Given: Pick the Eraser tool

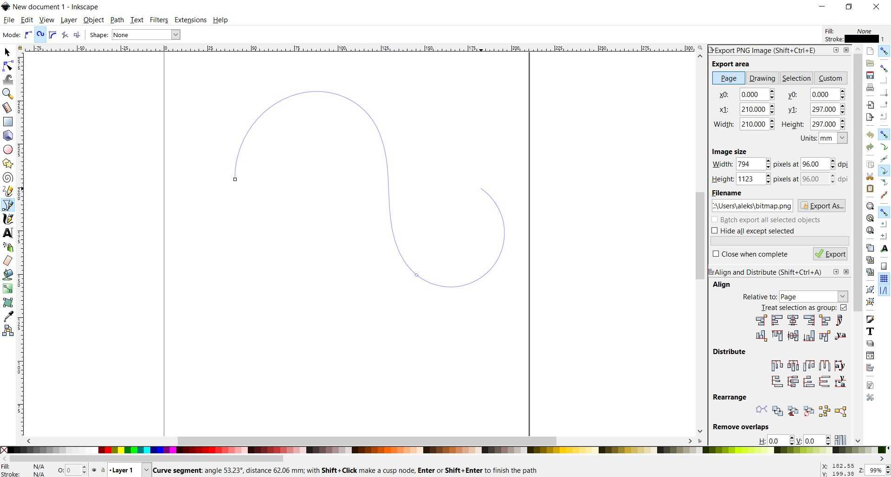Looking at the screenshot, I should click(8, 261).
